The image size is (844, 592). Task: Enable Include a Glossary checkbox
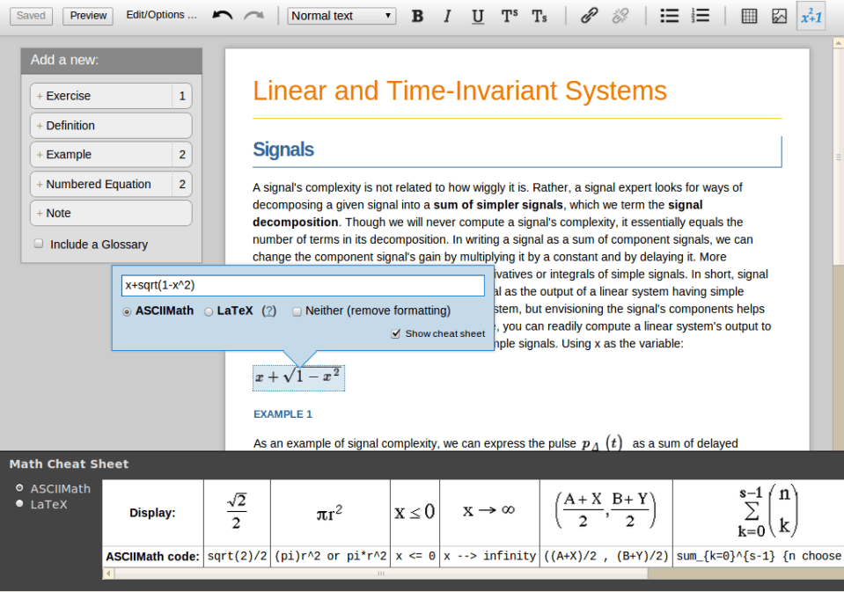click(x=39, y=244)
